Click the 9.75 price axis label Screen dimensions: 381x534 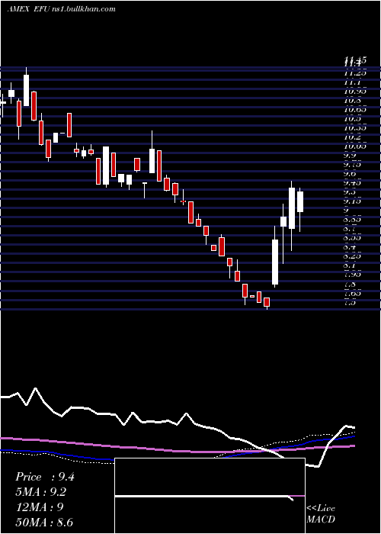[353, 165]
